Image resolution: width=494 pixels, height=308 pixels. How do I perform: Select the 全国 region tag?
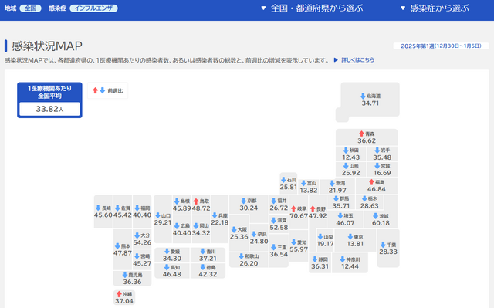point(30,8)
